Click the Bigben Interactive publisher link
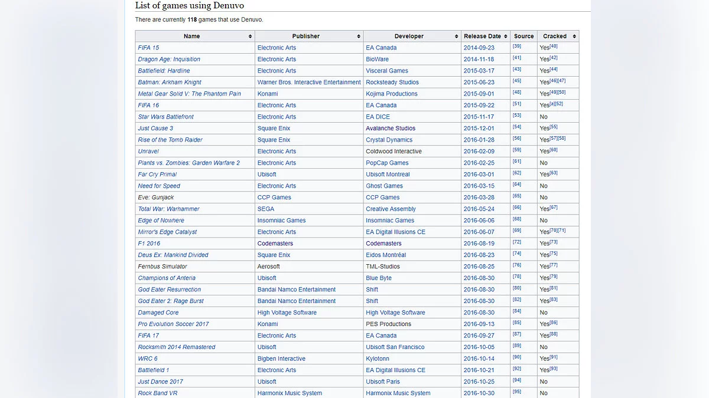 coord(281,358)
